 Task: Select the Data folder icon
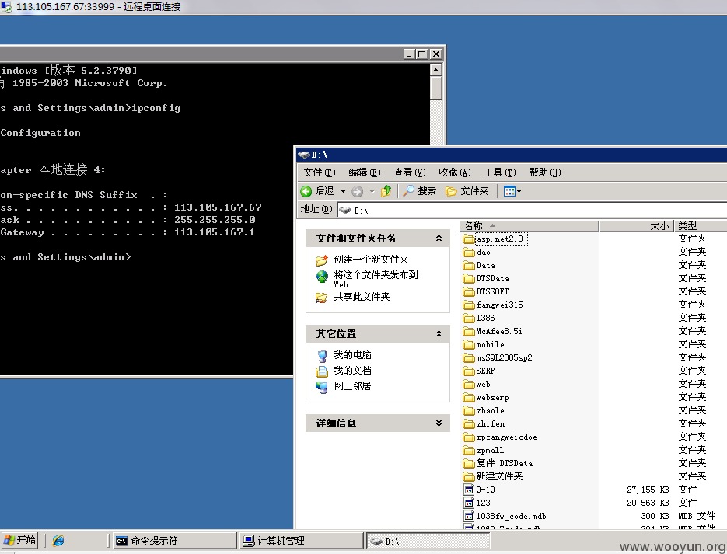[x=469, y=266]
